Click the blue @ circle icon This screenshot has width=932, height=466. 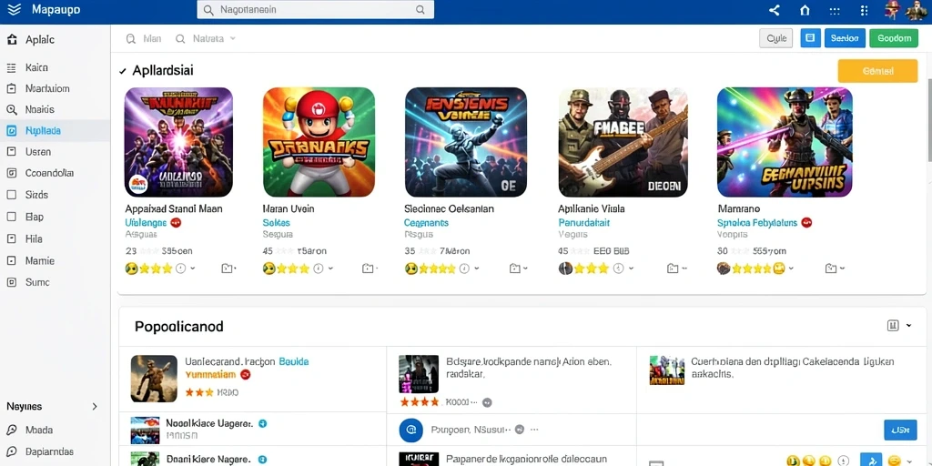[410, 430]
